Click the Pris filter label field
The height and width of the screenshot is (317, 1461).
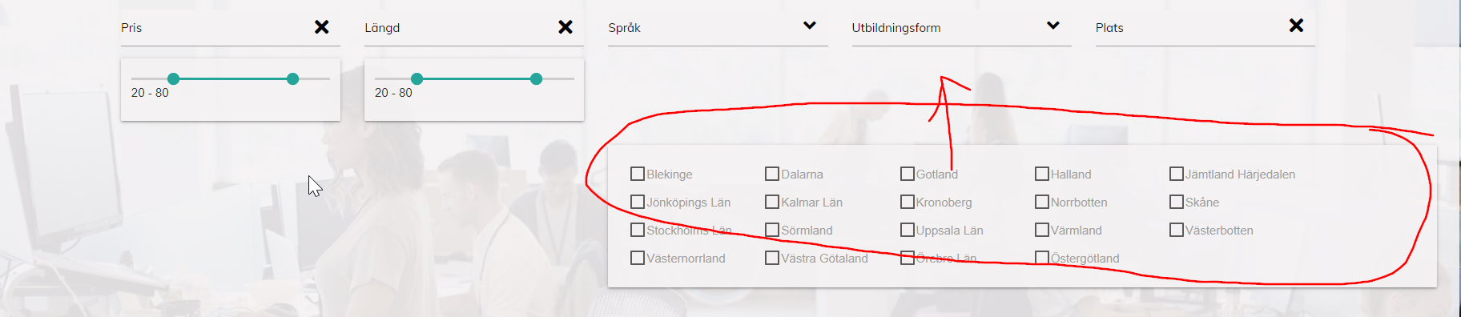[x=231, y=28]
